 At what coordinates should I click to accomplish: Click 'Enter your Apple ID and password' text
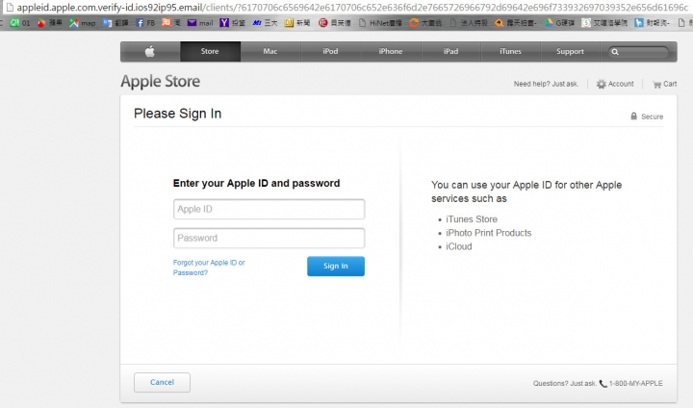pyautogui.click(x=256, y=184)
